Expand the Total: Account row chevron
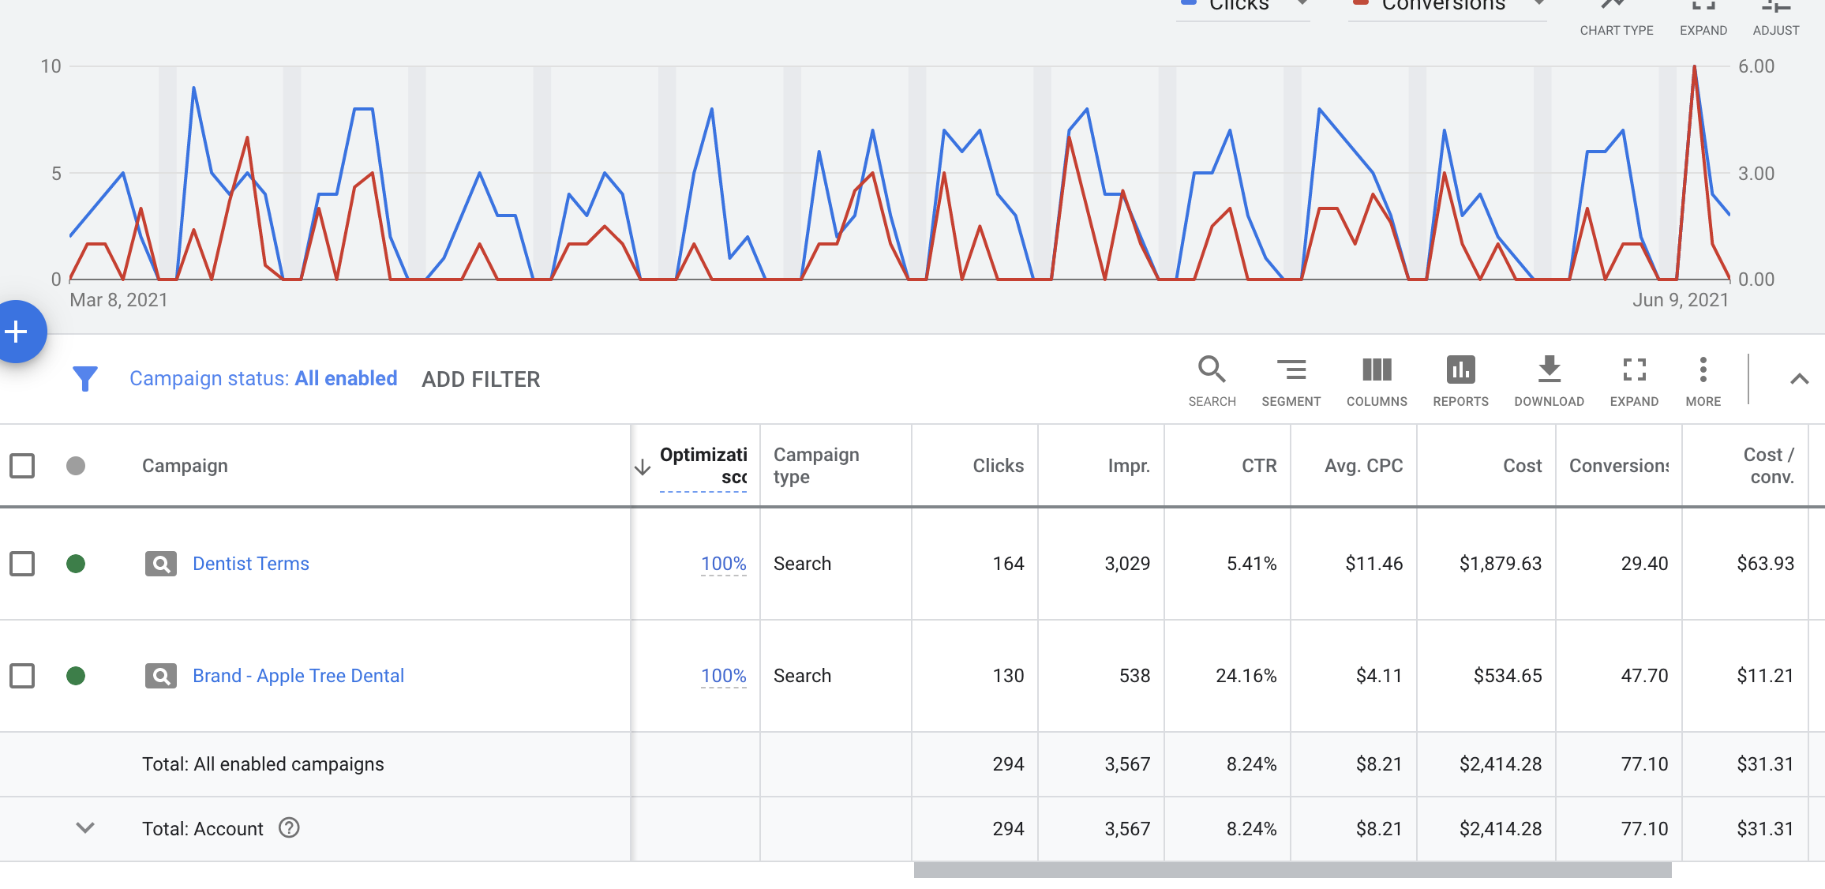The height and width of the screenshot is (889, 1825). point(85,828)
